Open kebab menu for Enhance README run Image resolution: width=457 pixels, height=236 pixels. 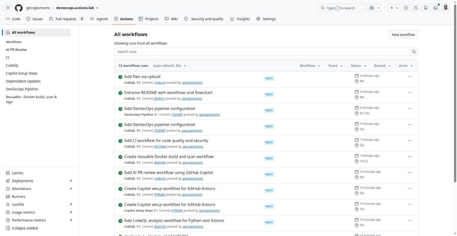[x=410, y=92]
